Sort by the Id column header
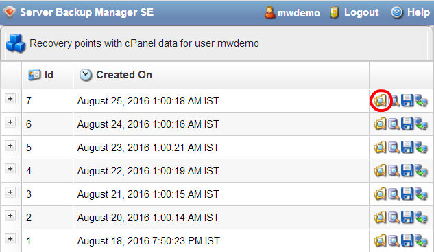 49,75
